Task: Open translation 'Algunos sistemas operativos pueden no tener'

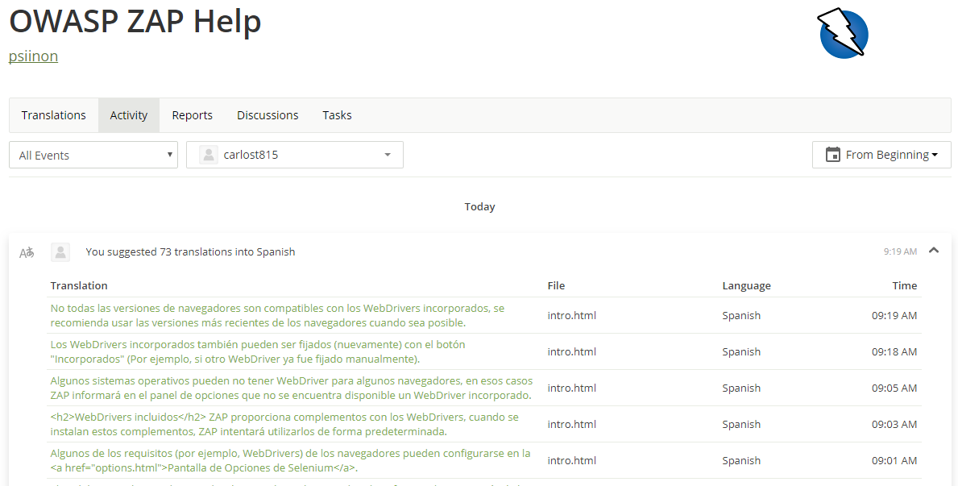Action: [x=292, y=388]
